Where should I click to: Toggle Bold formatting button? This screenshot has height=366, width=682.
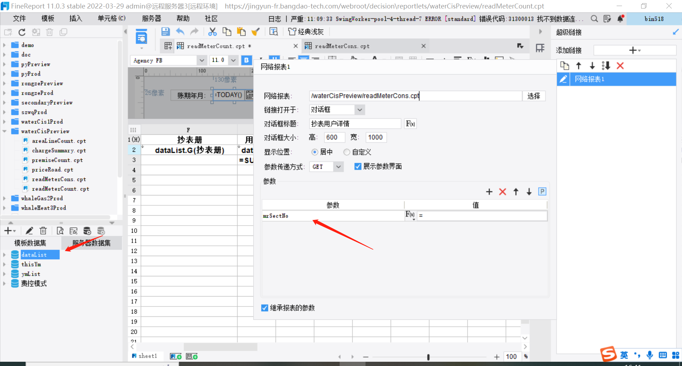246,60
